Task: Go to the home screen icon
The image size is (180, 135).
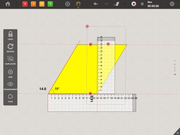Action: [x=8, y=4]
